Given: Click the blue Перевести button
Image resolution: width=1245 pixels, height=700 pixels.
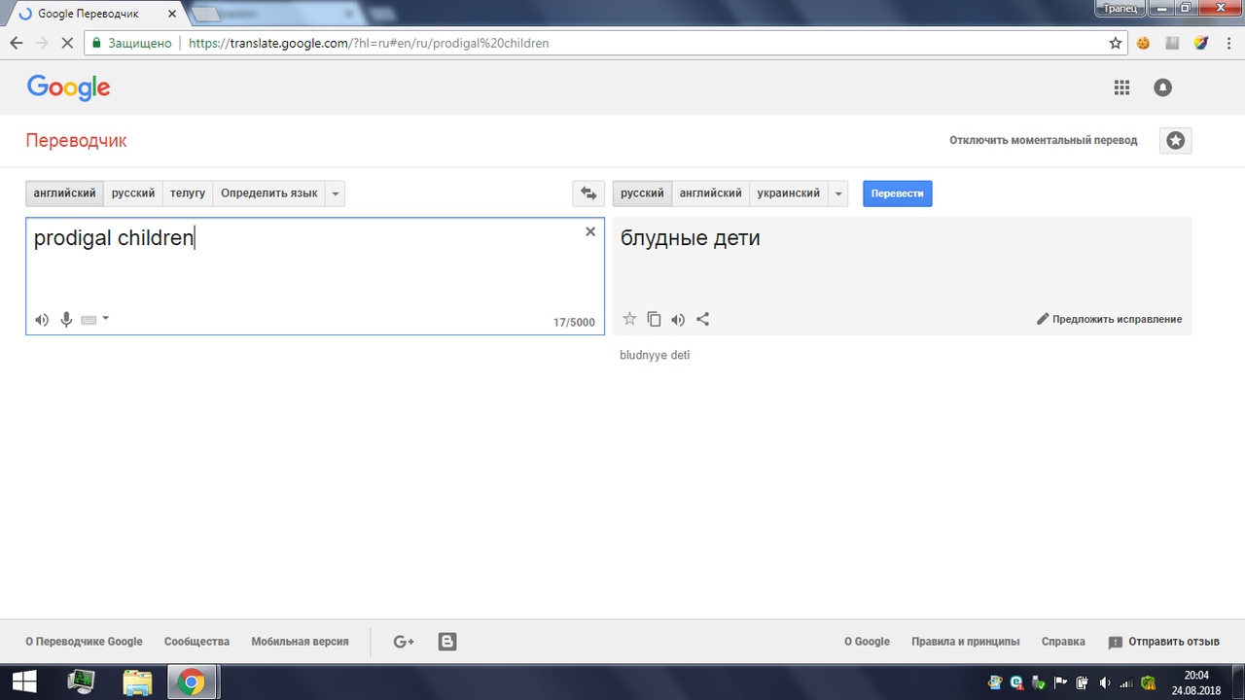Looking at the screenshot, I should 897,193.
